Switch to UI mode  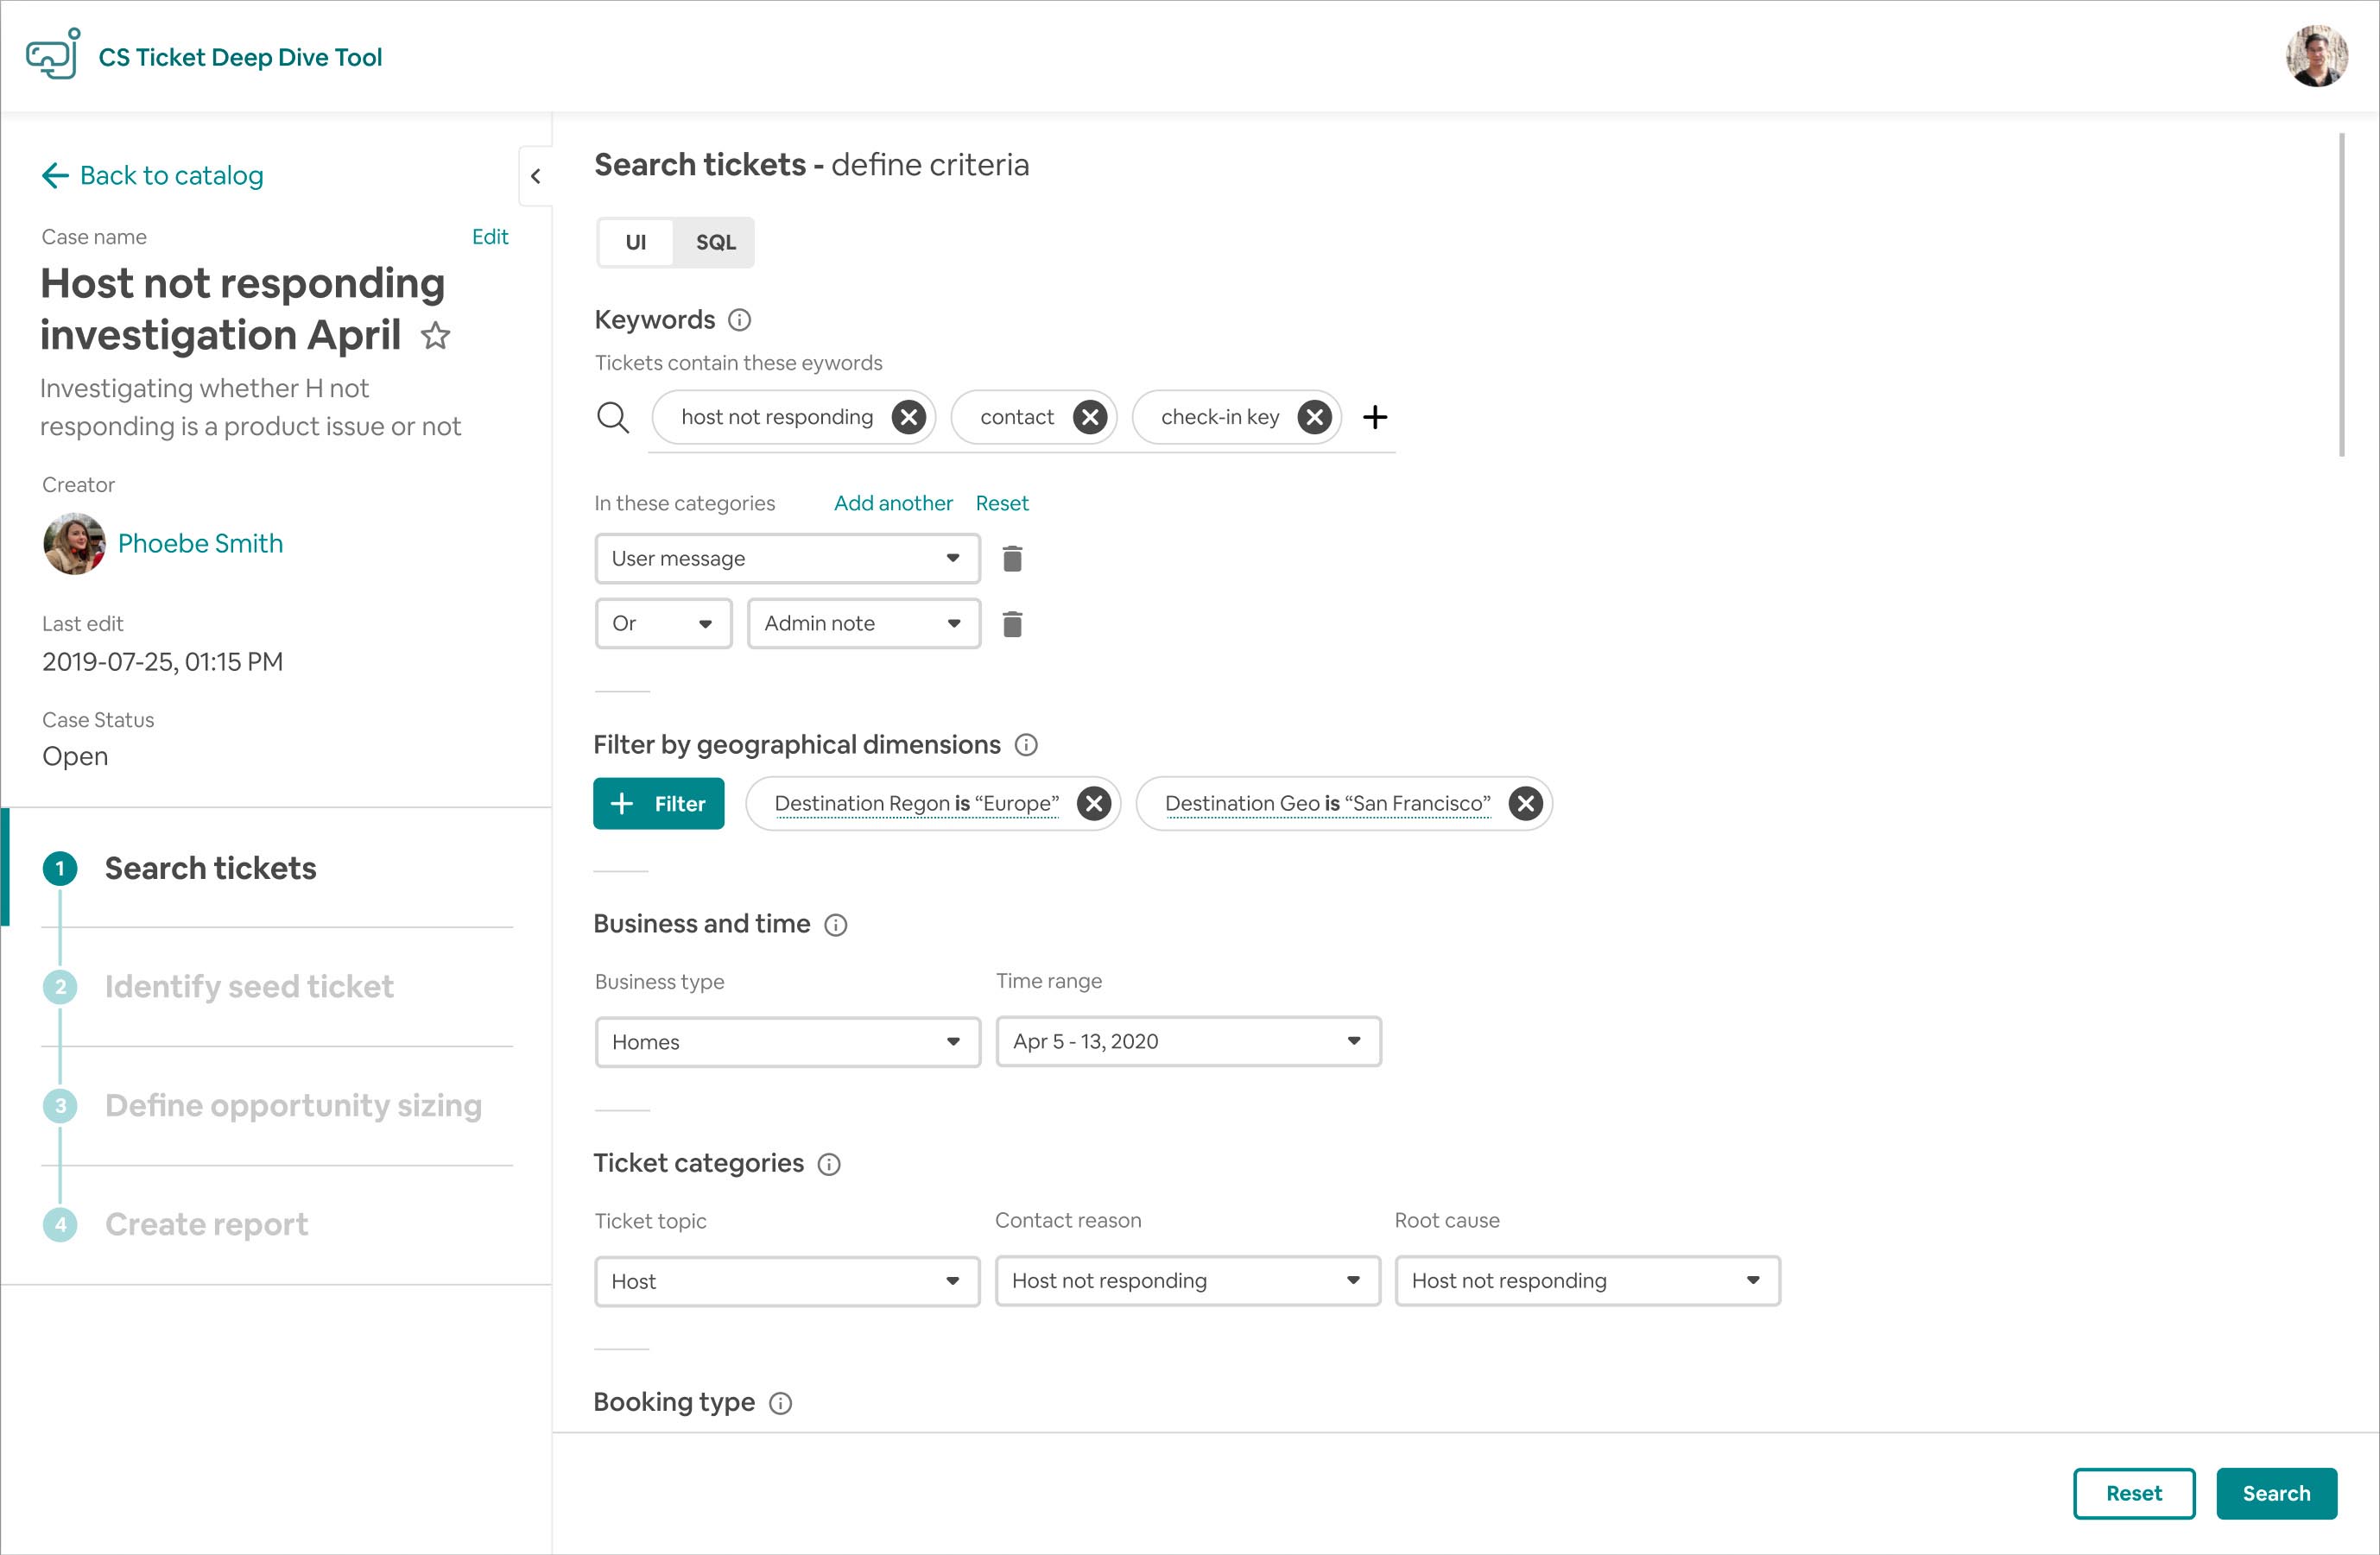click(x=635, y=242)
